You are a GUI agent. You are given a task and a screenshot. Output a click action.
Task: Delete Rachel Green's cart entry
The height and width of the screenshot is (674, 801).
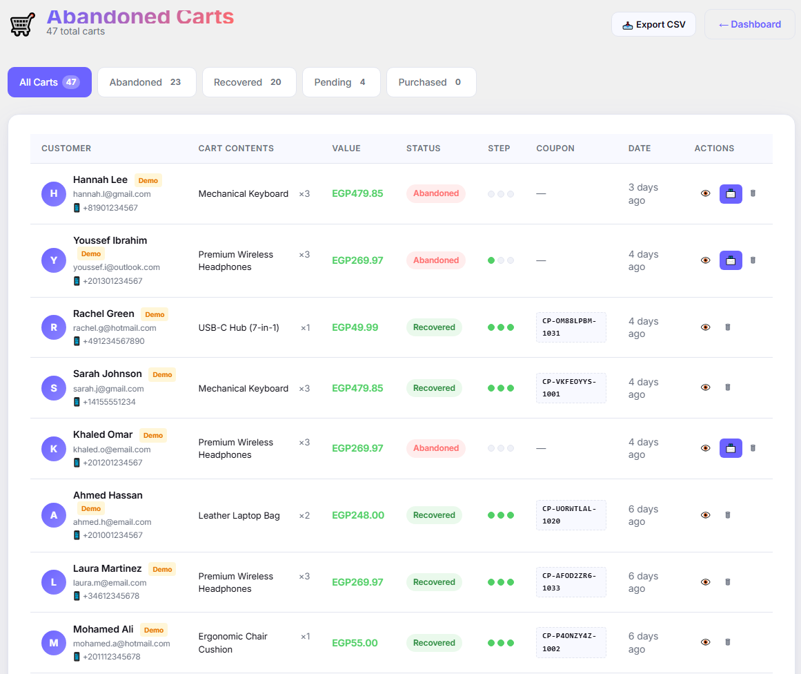tap(727, 327)
